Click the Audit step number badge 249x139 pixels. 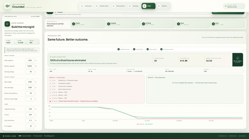[x=213, y=24]
